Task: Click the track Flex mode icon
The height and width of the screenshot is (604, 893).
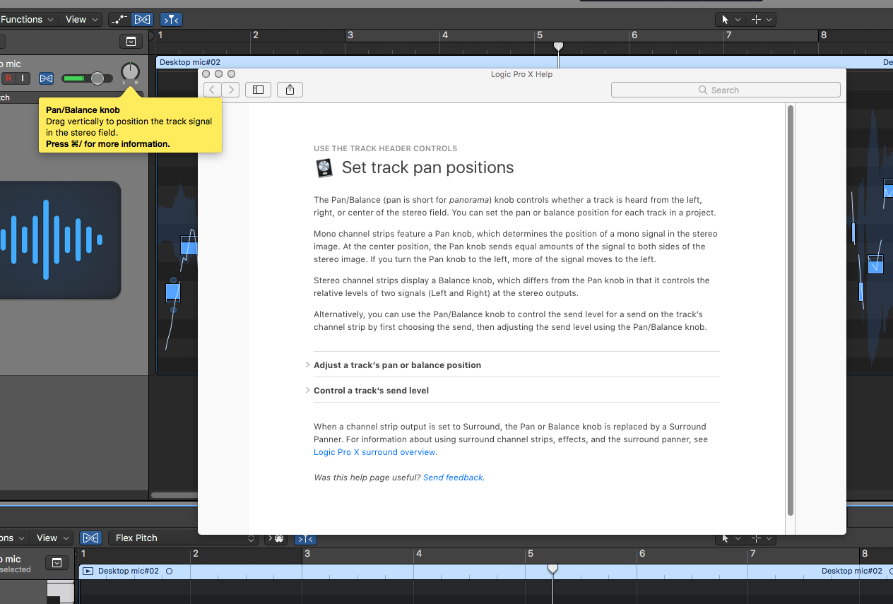Action: tap(47, 78)
